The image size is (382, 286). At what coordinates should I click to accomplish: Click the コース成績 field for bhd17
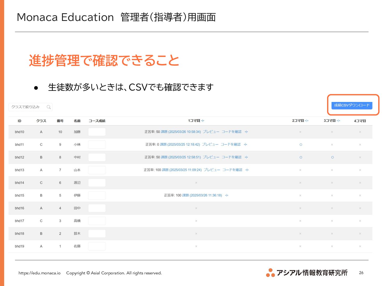tap(97, 221)
